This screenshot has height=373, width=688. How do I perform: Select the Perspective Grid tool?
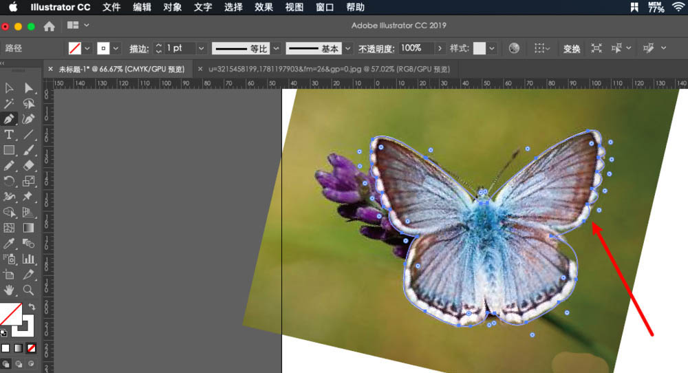pyautogui.click(x=28, y=213)
